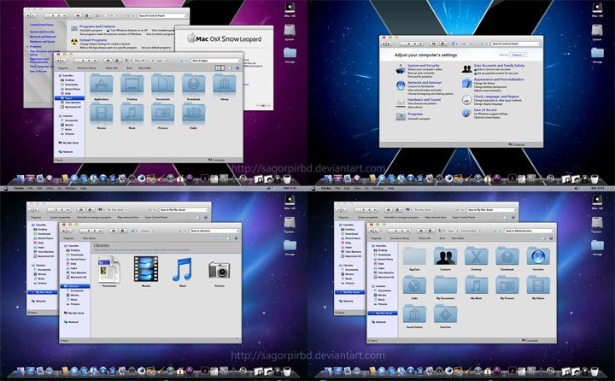Open My Music folder in Administrator window
Image resolution: width=615 pixels, height=381 pixels.
tap(476, 285)
